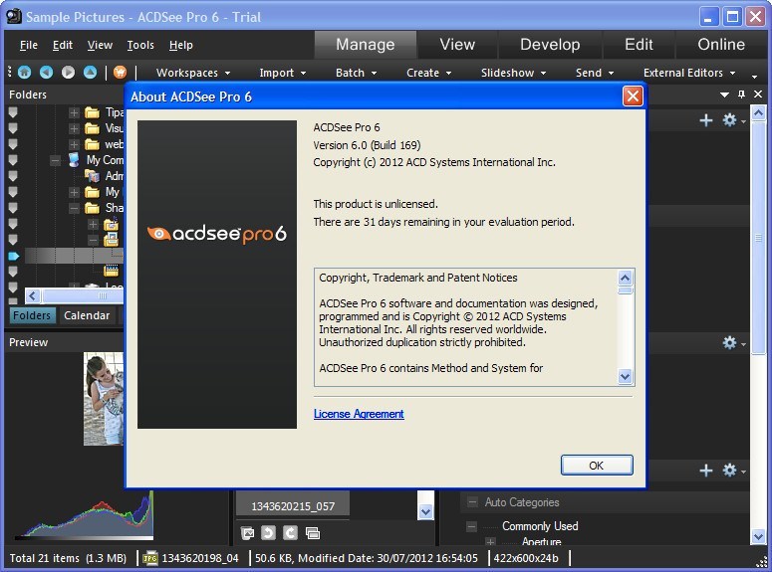Image resolution: width=772 pixels, height=572 pixels.
Task: Open the Tools menu
Action: click(140, 45)
